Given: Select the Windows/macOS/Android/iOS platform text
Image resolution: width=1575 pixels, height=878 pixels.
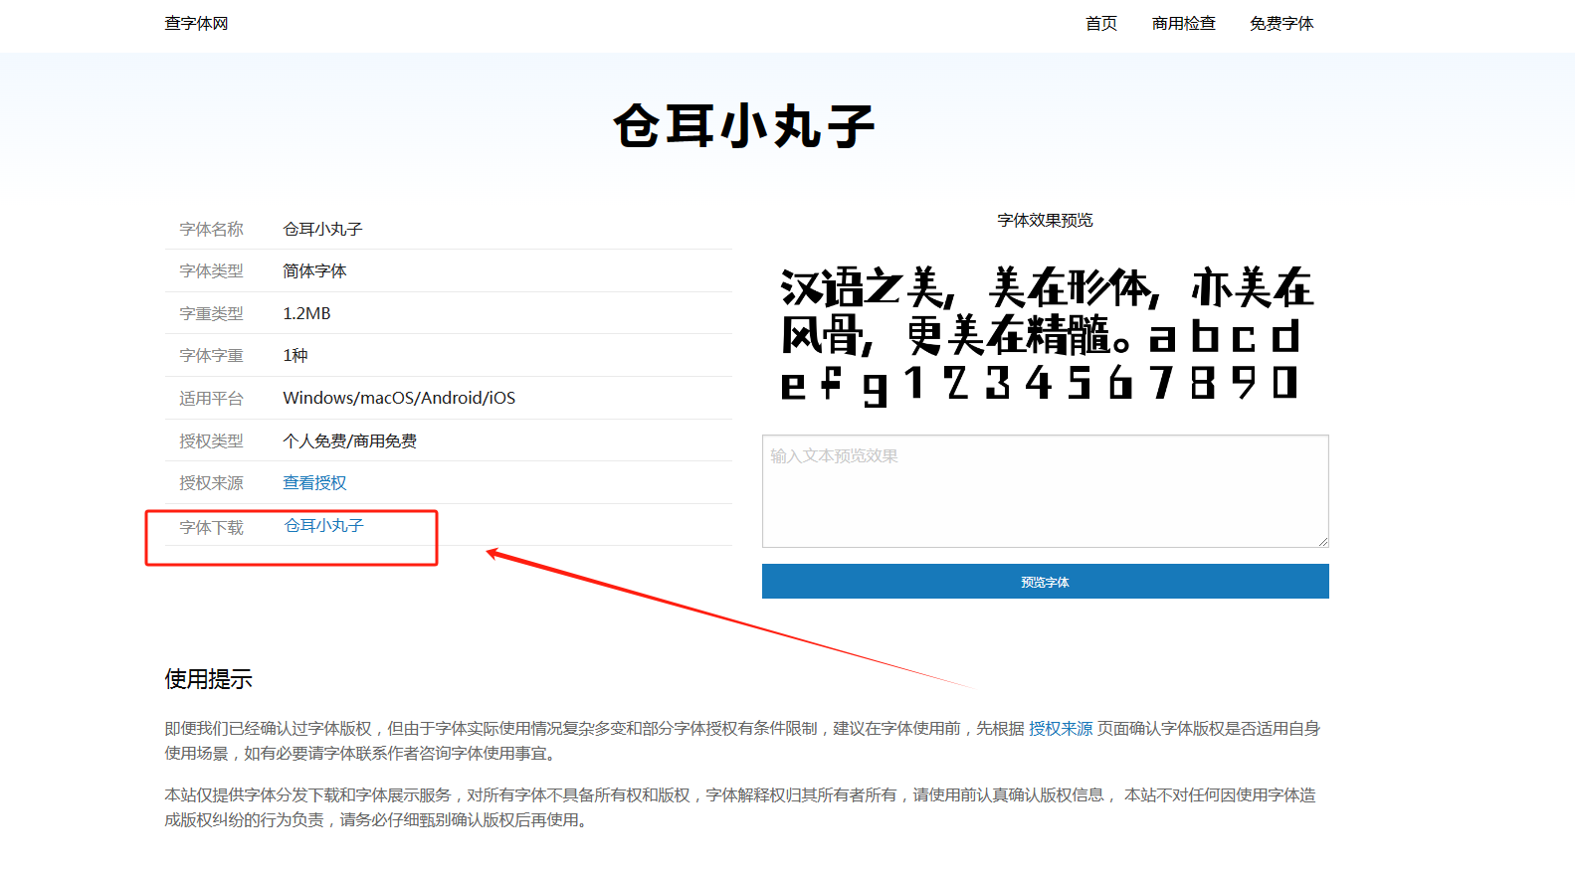Looking at the screenshot, I should 399,398.
